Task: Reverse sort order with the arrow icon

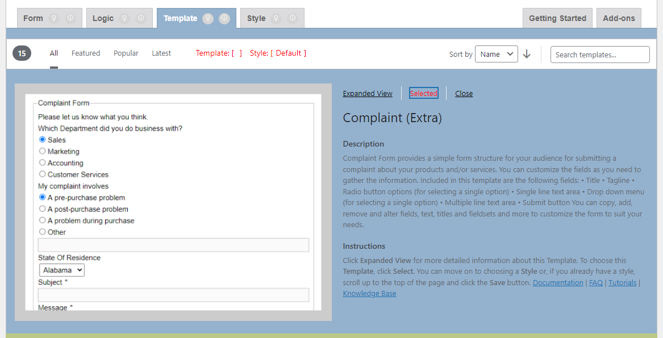Action: coord(527,55)
